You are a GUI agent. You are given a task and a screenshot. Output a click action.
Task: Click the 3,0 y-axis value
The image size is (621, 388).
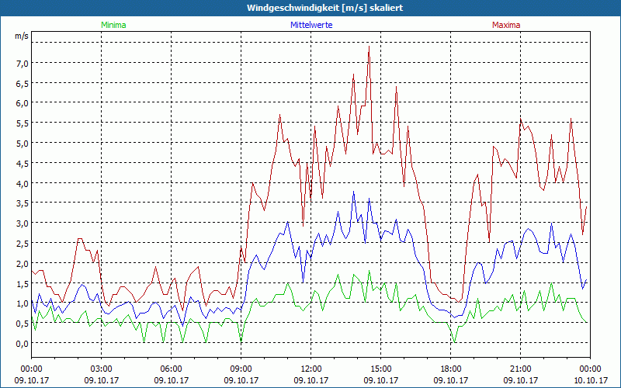23,223
